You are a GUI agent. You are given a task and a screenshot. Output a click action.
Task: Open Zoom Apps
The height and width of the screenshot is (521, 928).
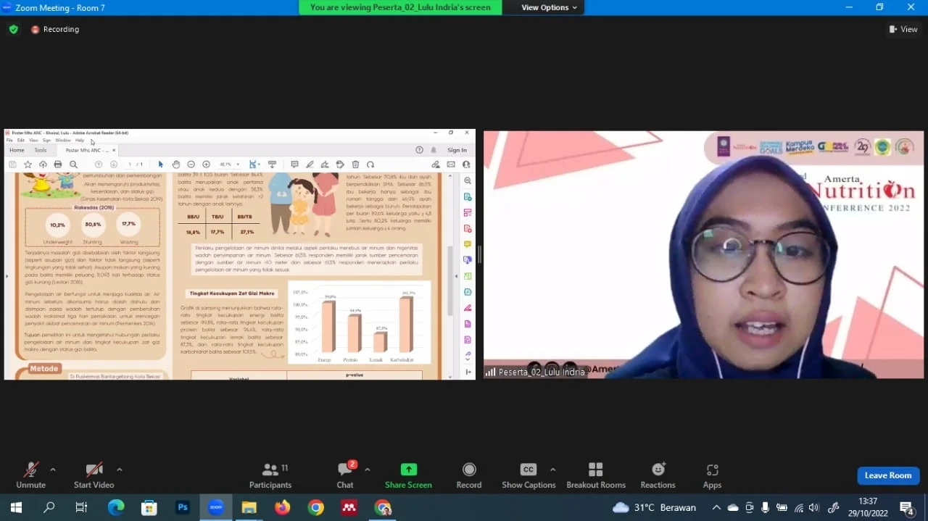point(712,475)
